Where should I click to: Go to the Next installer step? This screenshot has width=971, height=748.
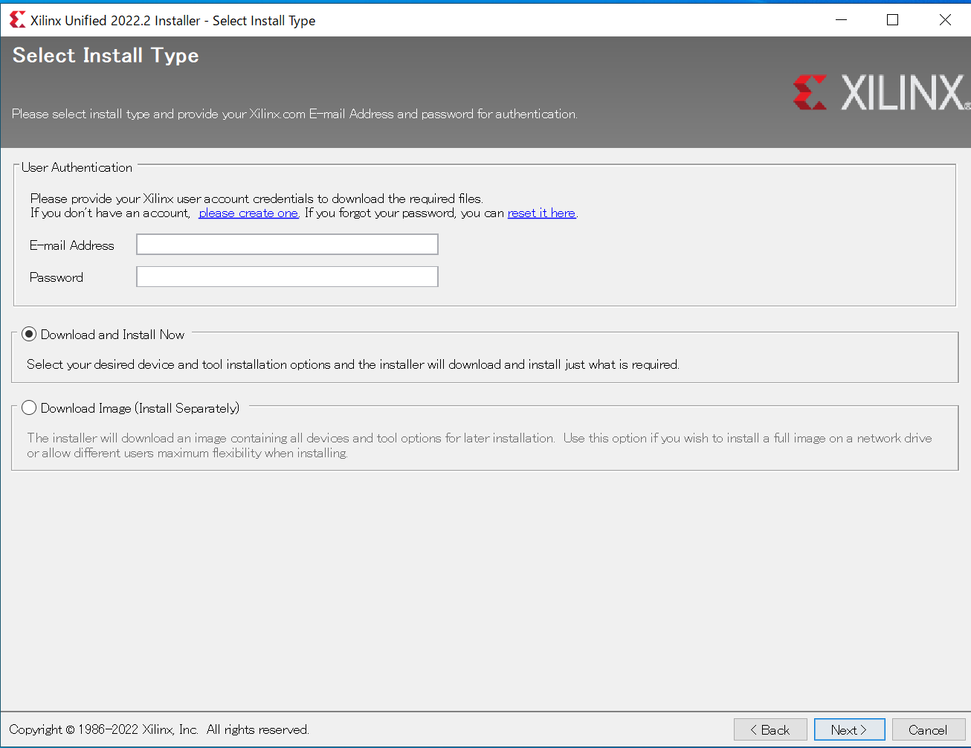[849, 730]
